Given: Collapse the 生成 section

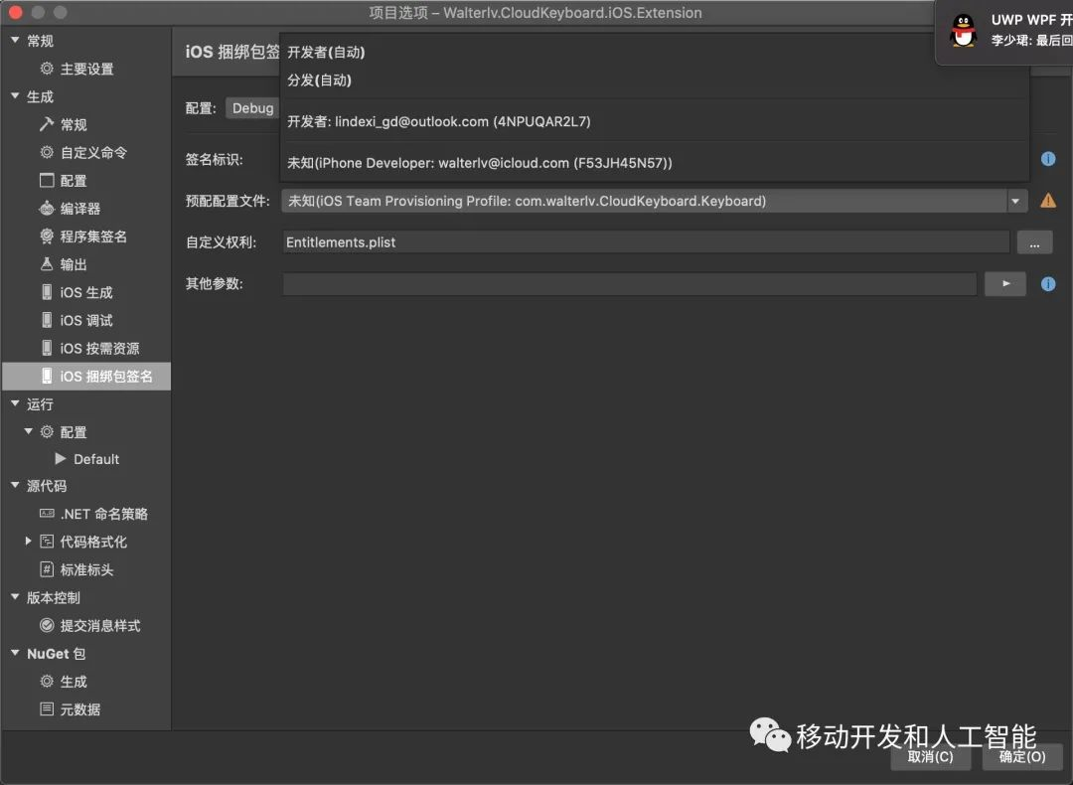Looking at the screenshot, I should pos(15,96).
